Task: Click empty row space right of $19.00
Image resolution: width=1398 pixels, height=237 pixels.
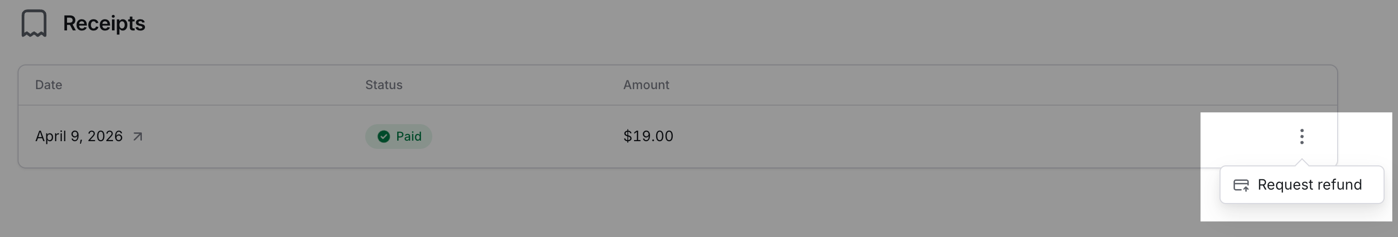Action: point(922,136)
